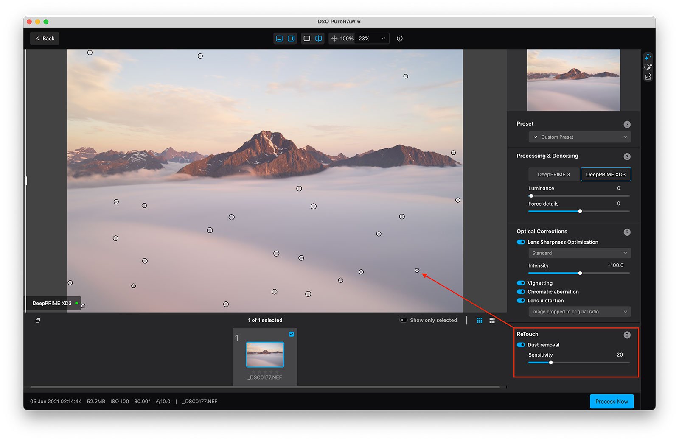
Task: Disable Chromatic aberration correction
Action: click(x=521, y=292)
